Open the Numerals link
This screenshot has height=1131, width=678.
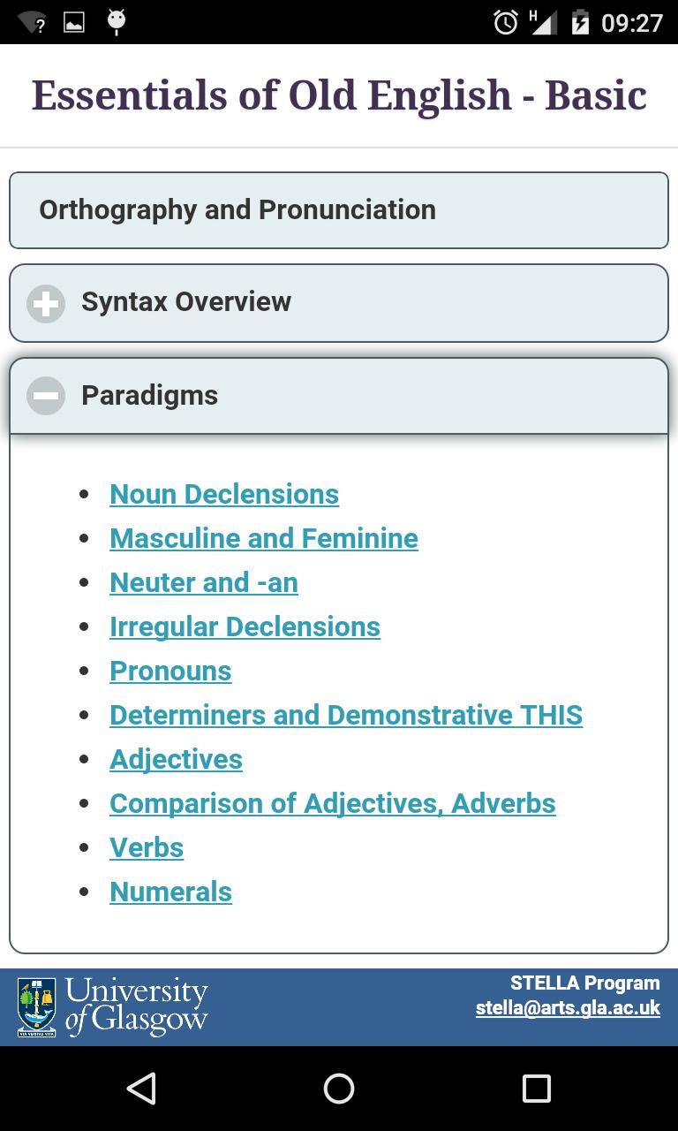(170, 892)
